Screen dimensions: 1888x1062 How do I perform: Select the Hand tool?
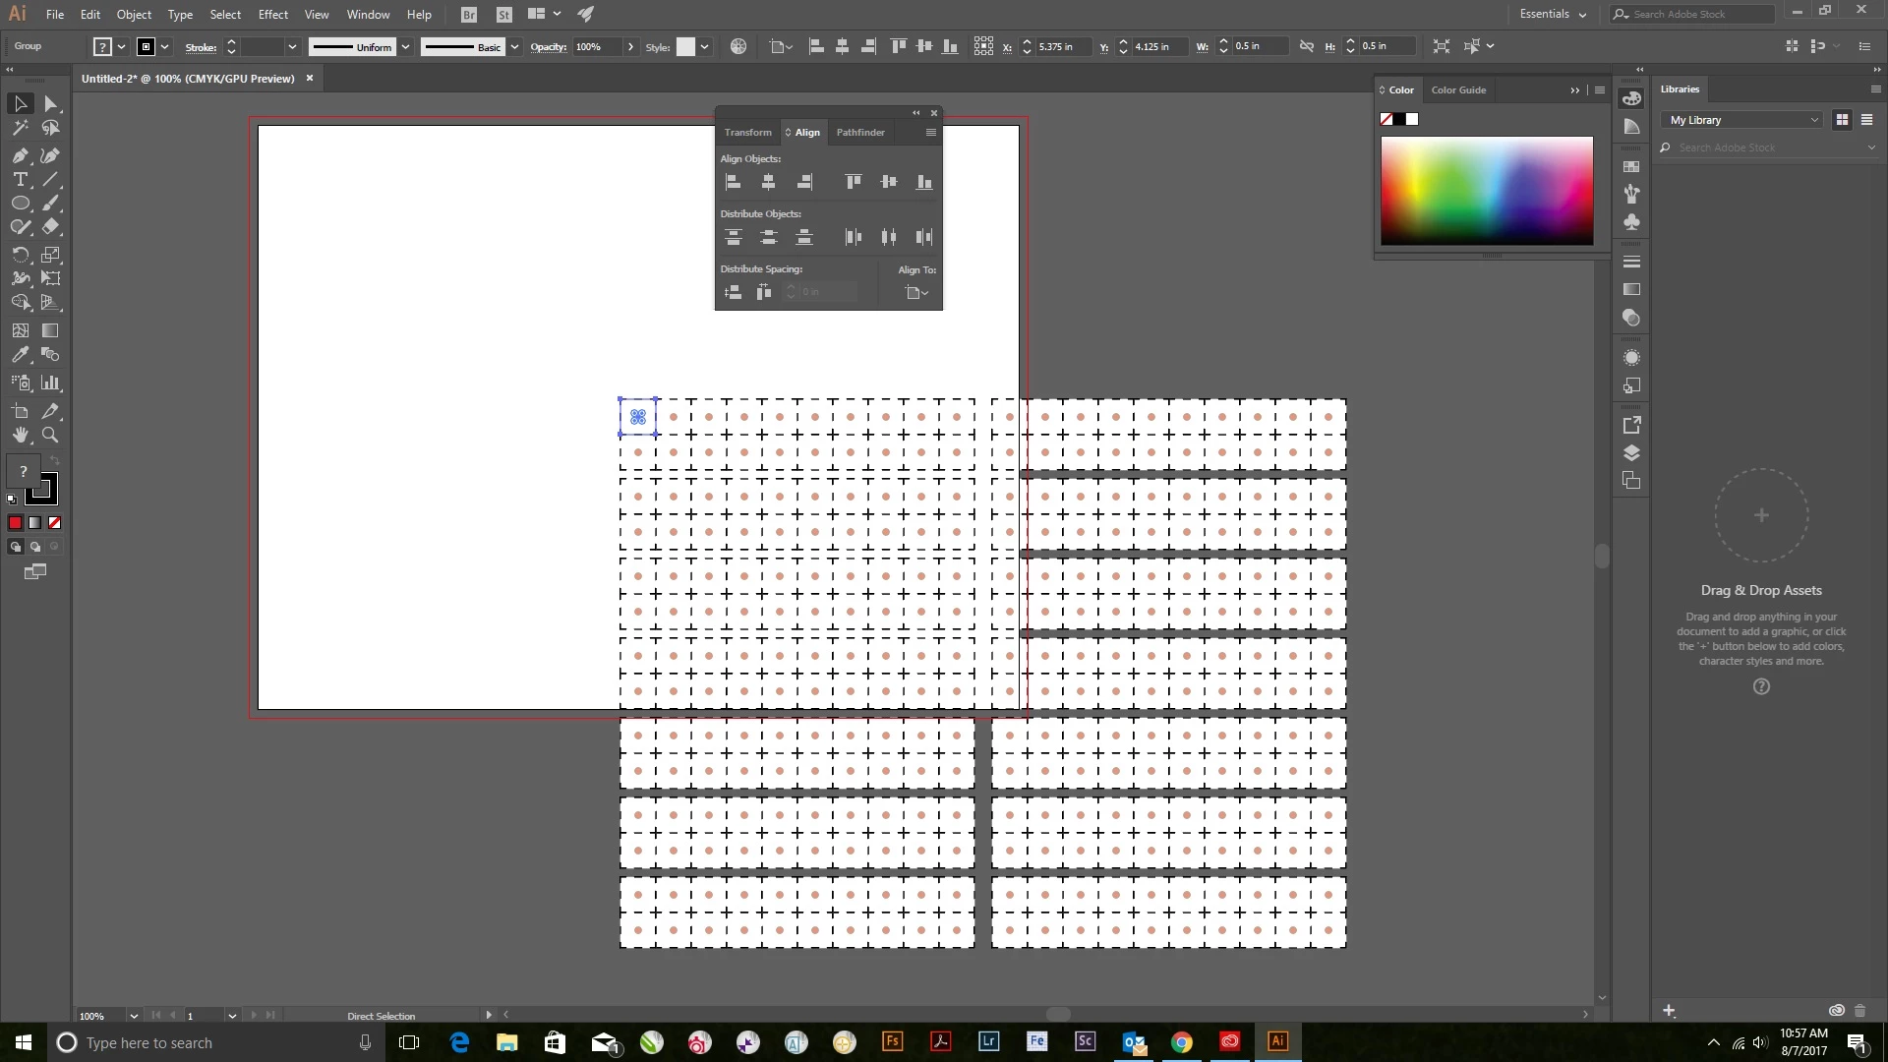[x=20, y=435]
